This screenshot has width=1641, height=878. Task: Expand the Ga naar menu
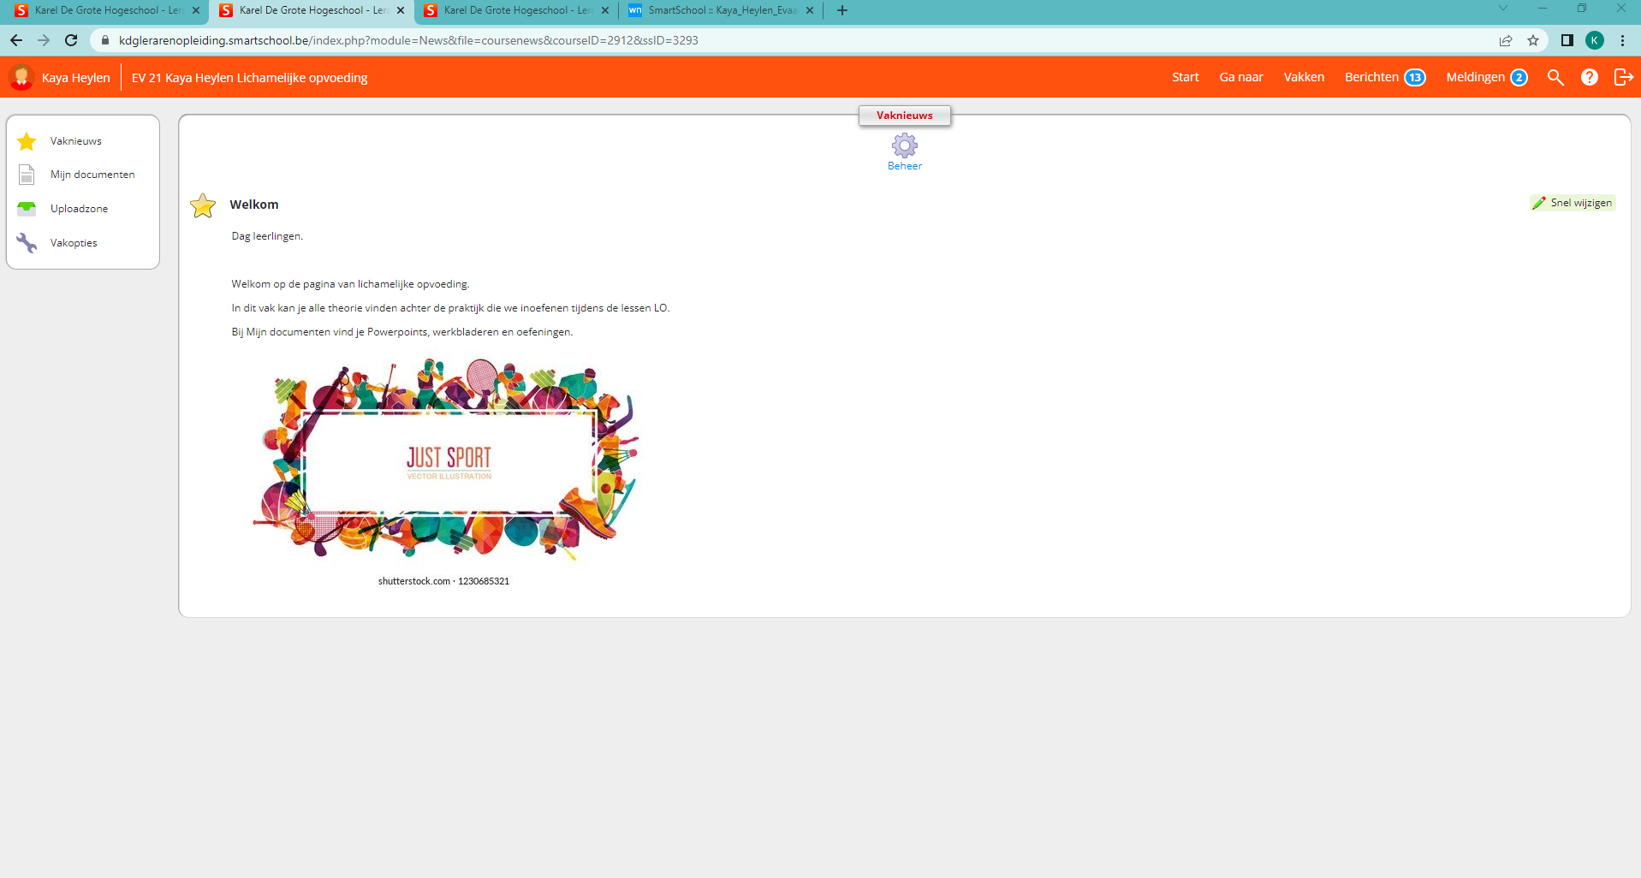(1240, 78)
